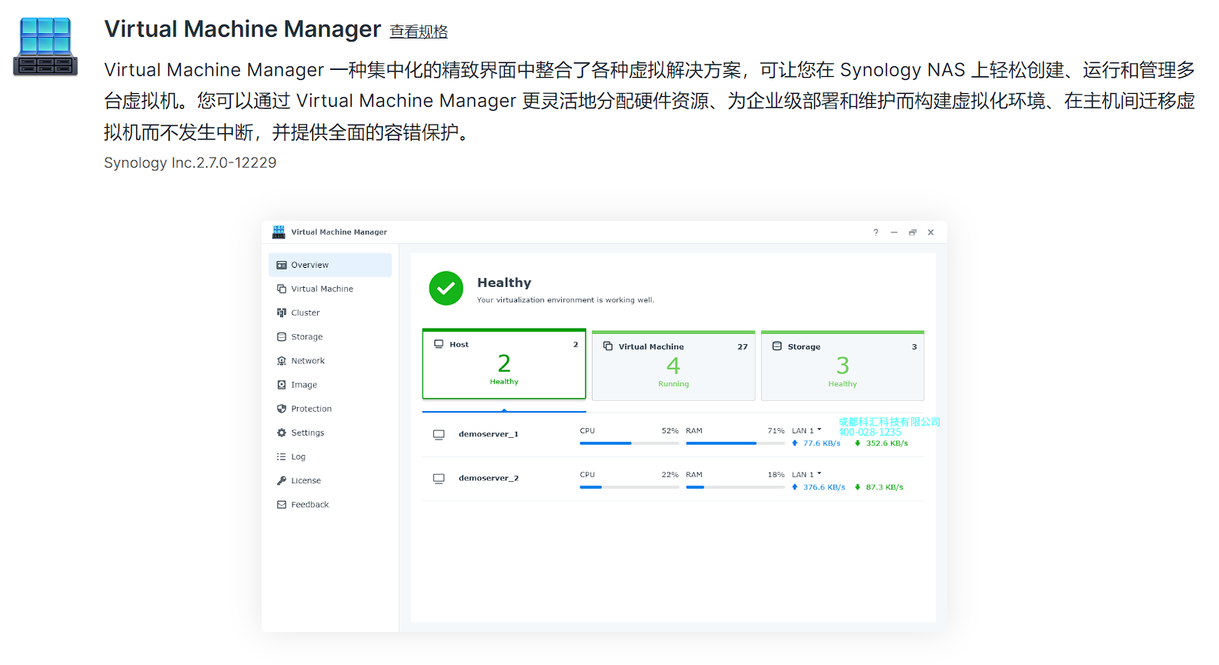This screenshot has height=665, width=1219.
Task: Open the Feedback menu label
Action: pyautogui.click(x=310, y=504)
